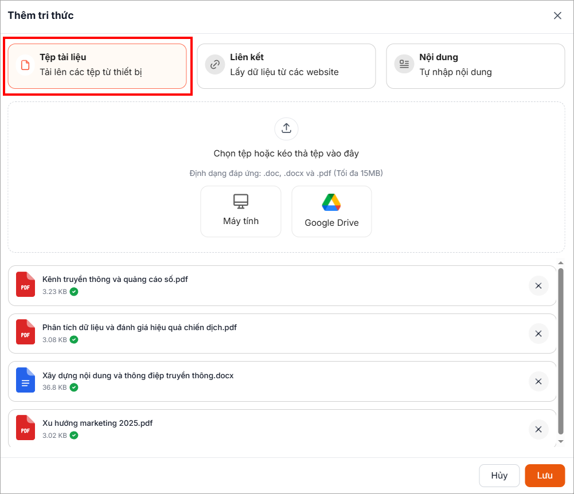
Task: Click green check beside 36.8 KB
Action: pyautogui.click(x=74, y=387)
